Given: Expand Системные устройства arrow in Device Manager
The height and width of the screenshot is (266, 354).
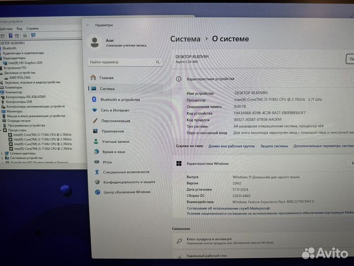Looking at the screenshot, I should tap(2, 158).
